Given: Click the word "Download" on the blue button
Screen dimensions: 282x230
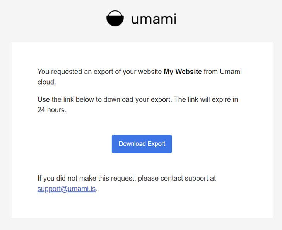Looking at the screenshot, I should coord(132,144).
